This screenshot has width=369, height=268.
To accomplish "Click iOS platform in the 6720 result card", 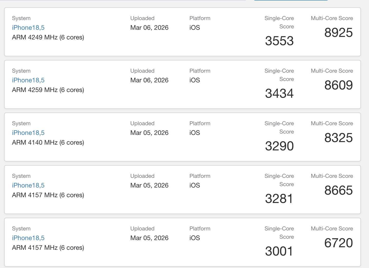I will click(x=194, y=238).
